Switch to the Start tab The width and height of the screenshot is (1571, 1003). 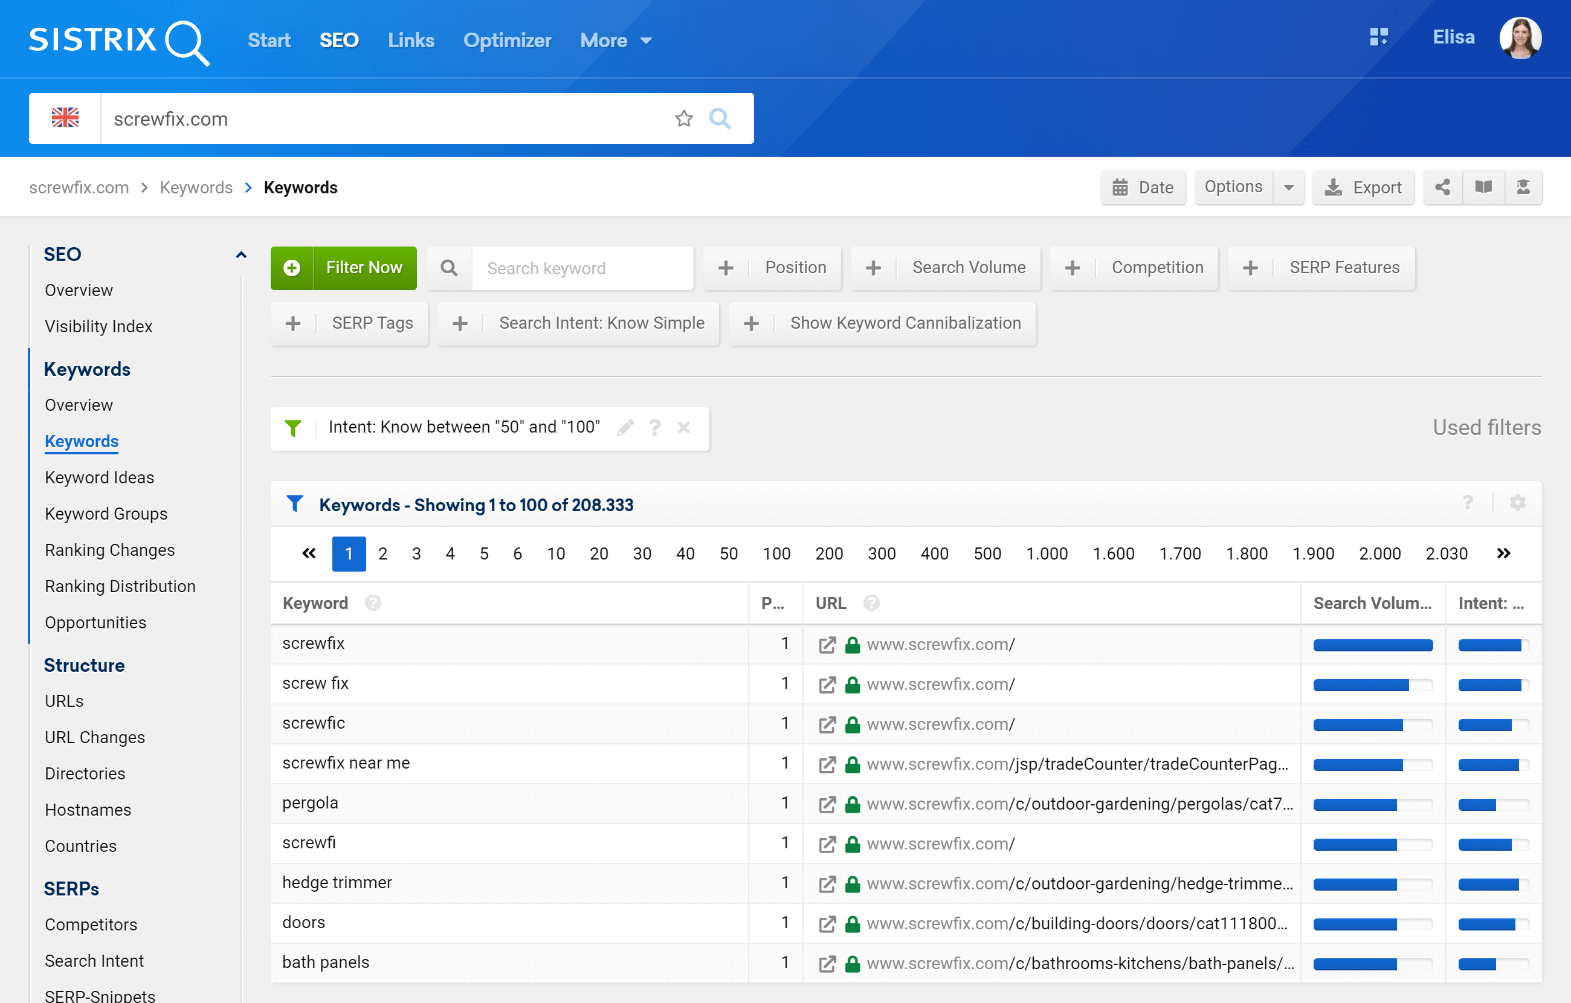pos(269,40)
